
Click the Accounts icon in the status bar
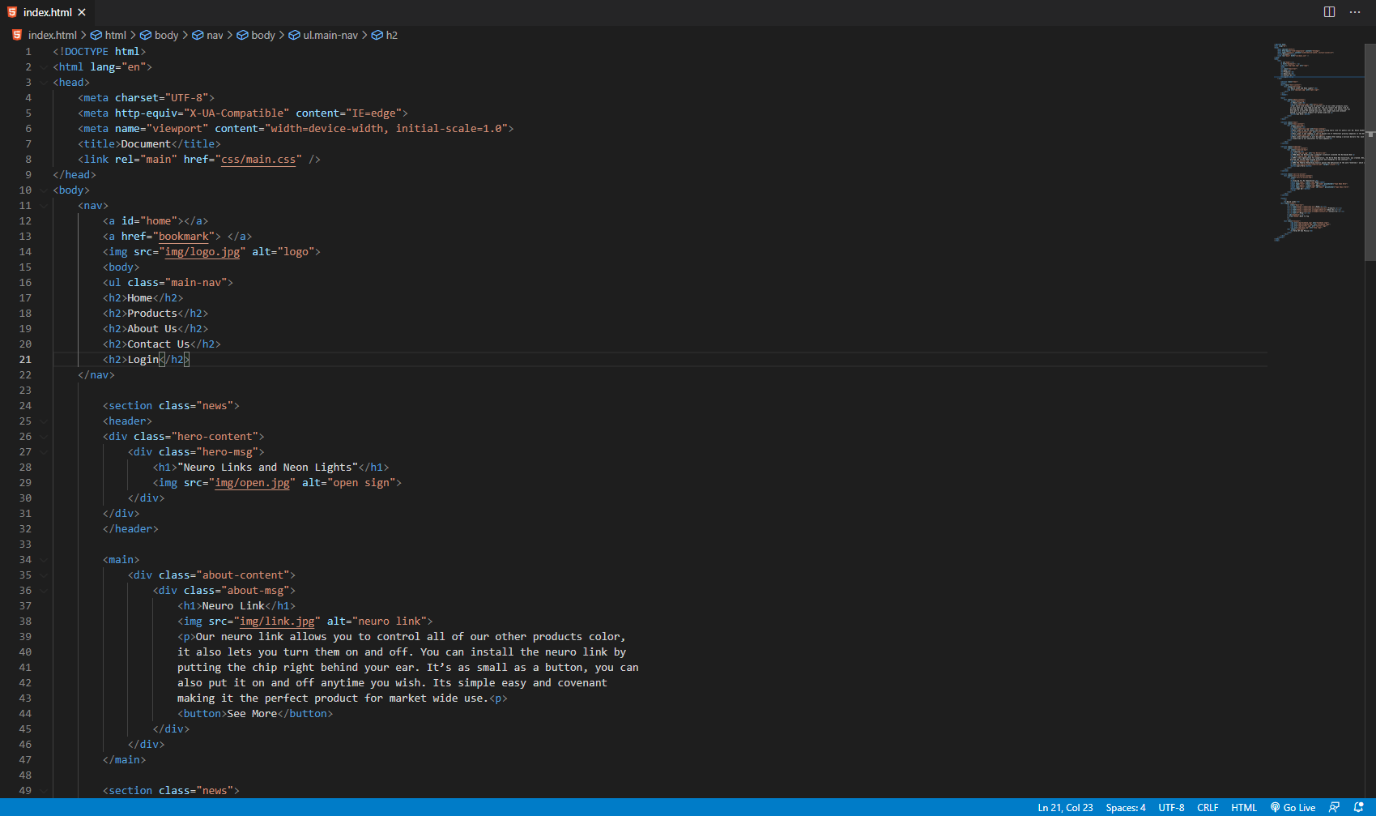pyautogui.click(x=1333, y=807)
